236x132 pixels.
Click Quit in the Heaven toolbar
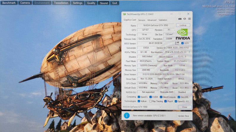click(115, 3)
